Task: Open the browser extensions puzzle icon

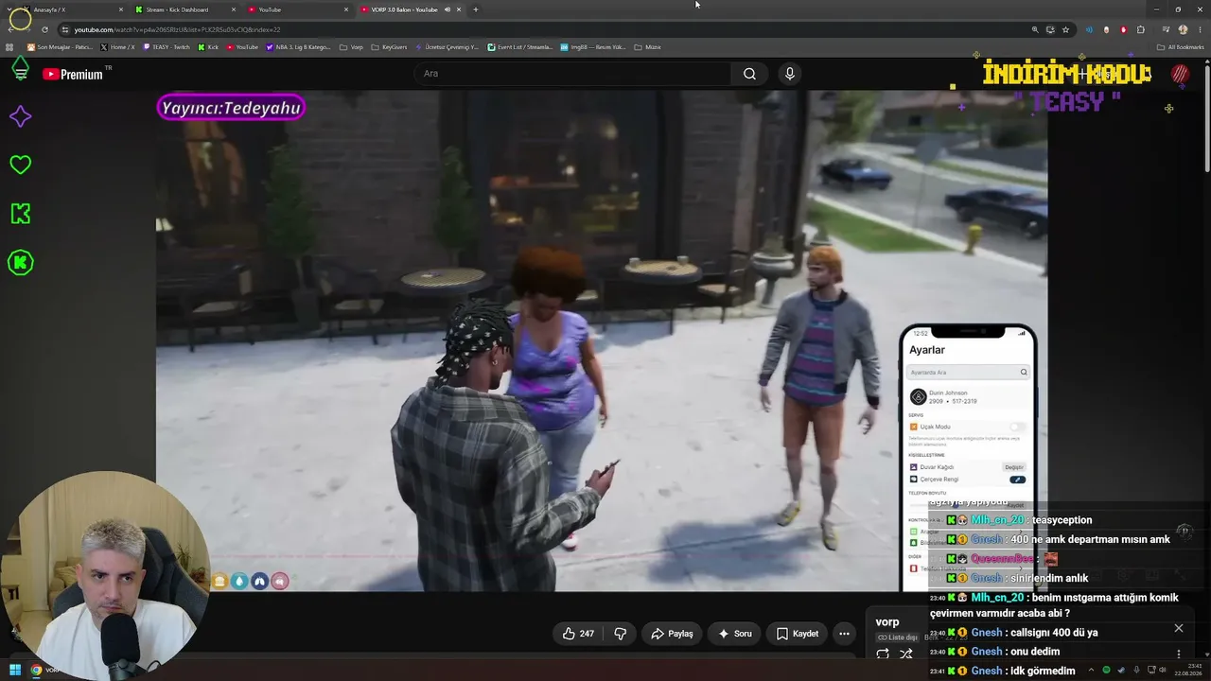Action: point(1140,29)
